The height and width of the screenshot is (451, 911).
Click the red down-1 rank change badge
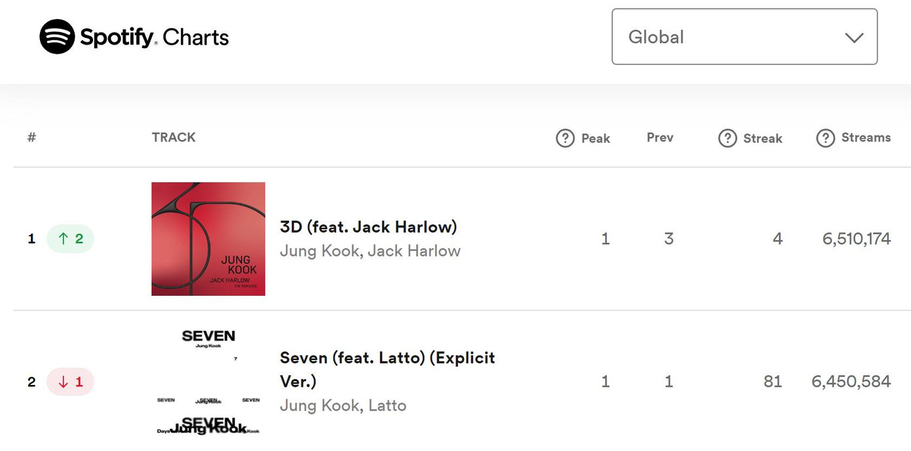pos(70,382)
